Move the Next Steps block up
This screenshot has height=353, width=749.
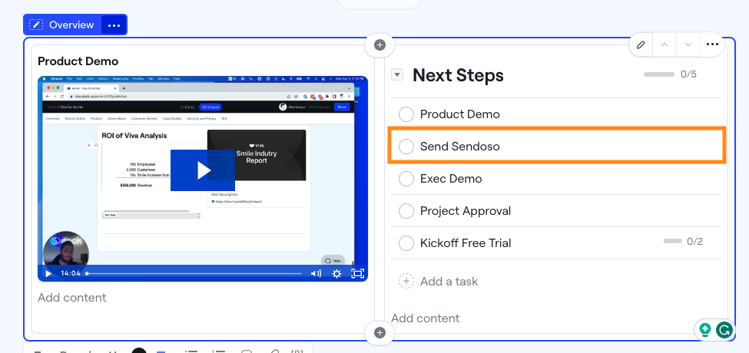[x=664, y=45]
